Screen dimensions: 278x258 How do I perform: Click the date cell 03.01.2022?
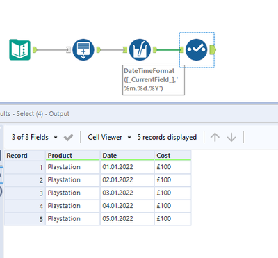click(x=127, y=193)
